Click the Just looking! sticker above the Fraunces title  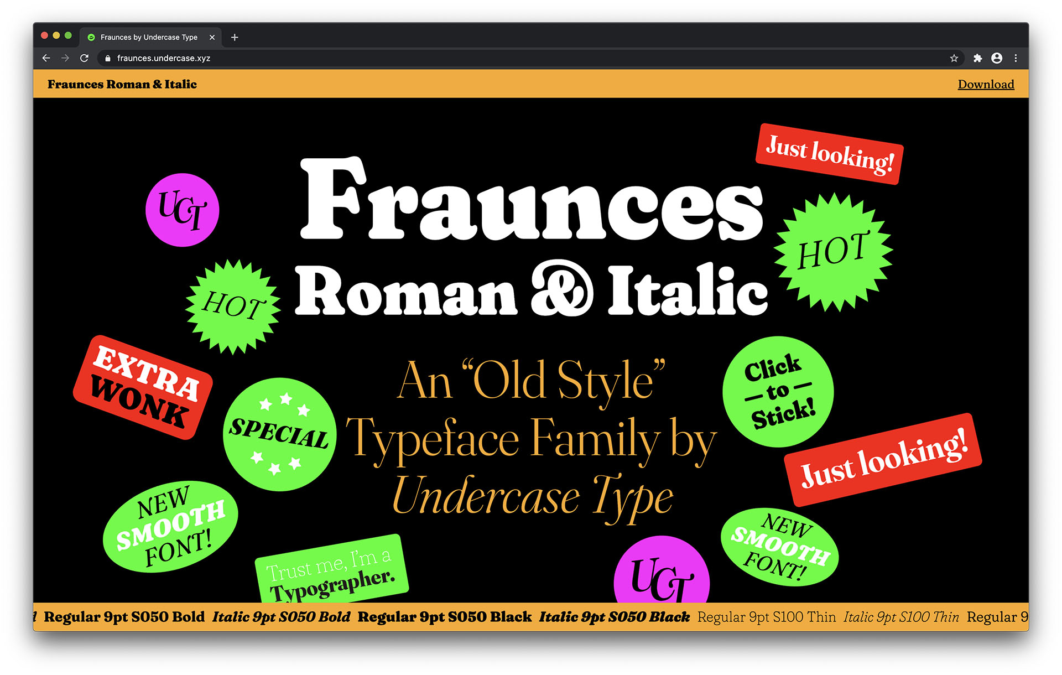(x=830, y=154)
